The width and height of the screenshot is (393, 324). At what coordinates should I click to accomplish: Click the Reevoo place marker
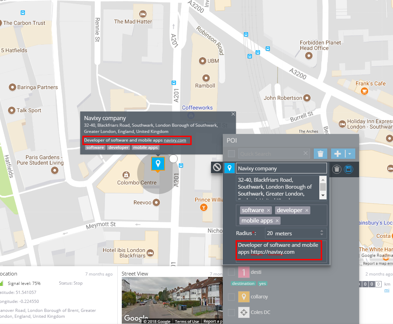click(156, 202)
